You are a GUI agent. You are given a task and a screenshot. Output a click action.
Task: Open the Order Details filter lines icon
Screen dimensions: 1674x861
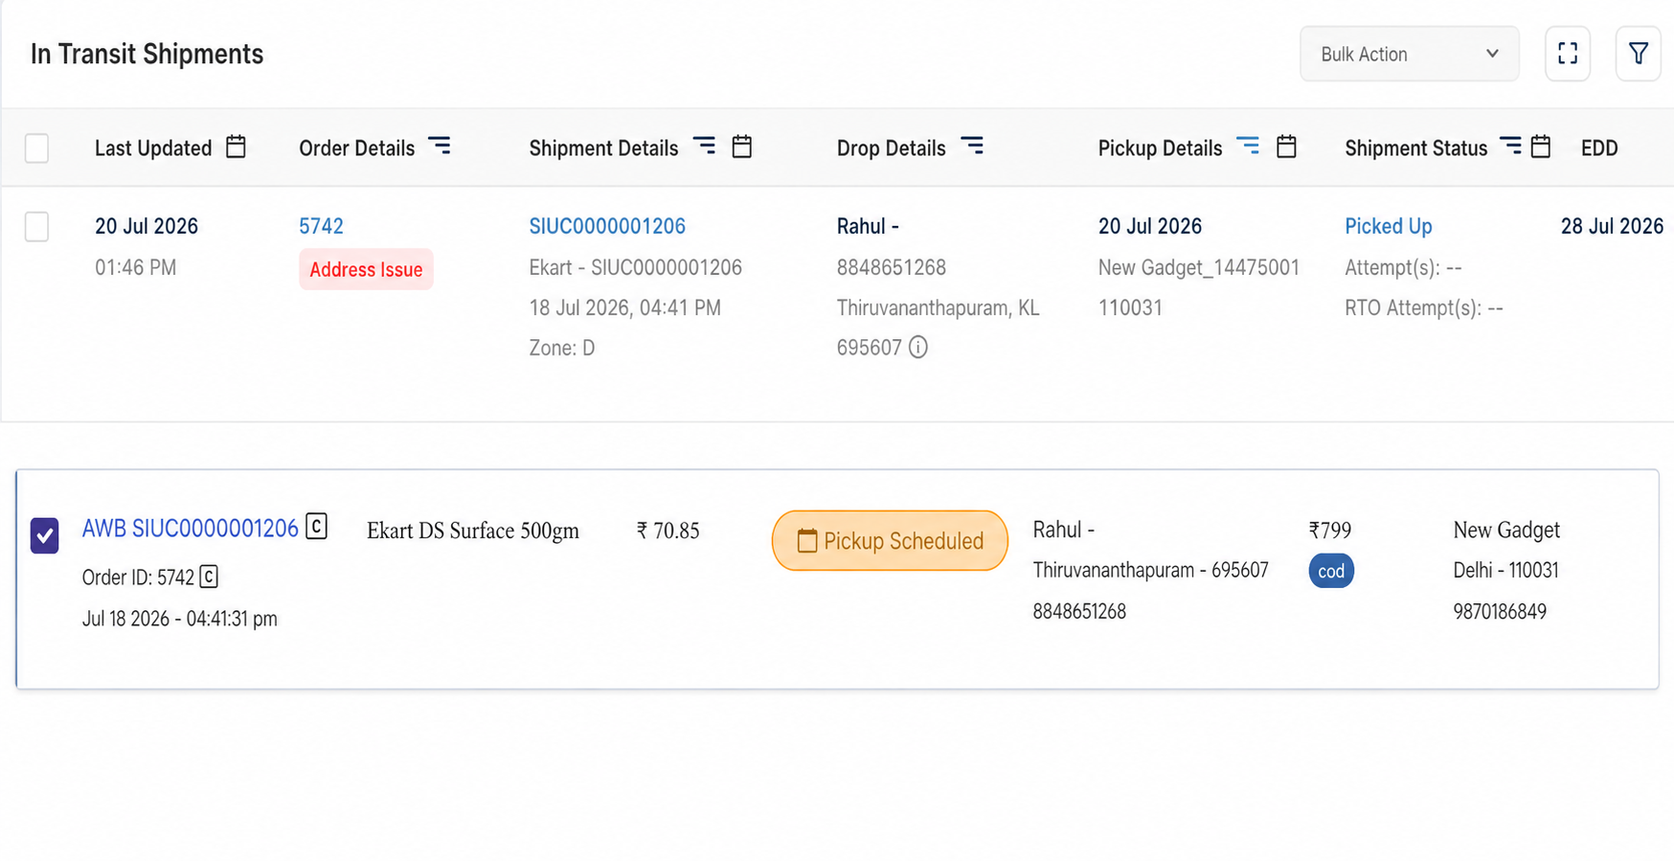[x=440, y=146]
